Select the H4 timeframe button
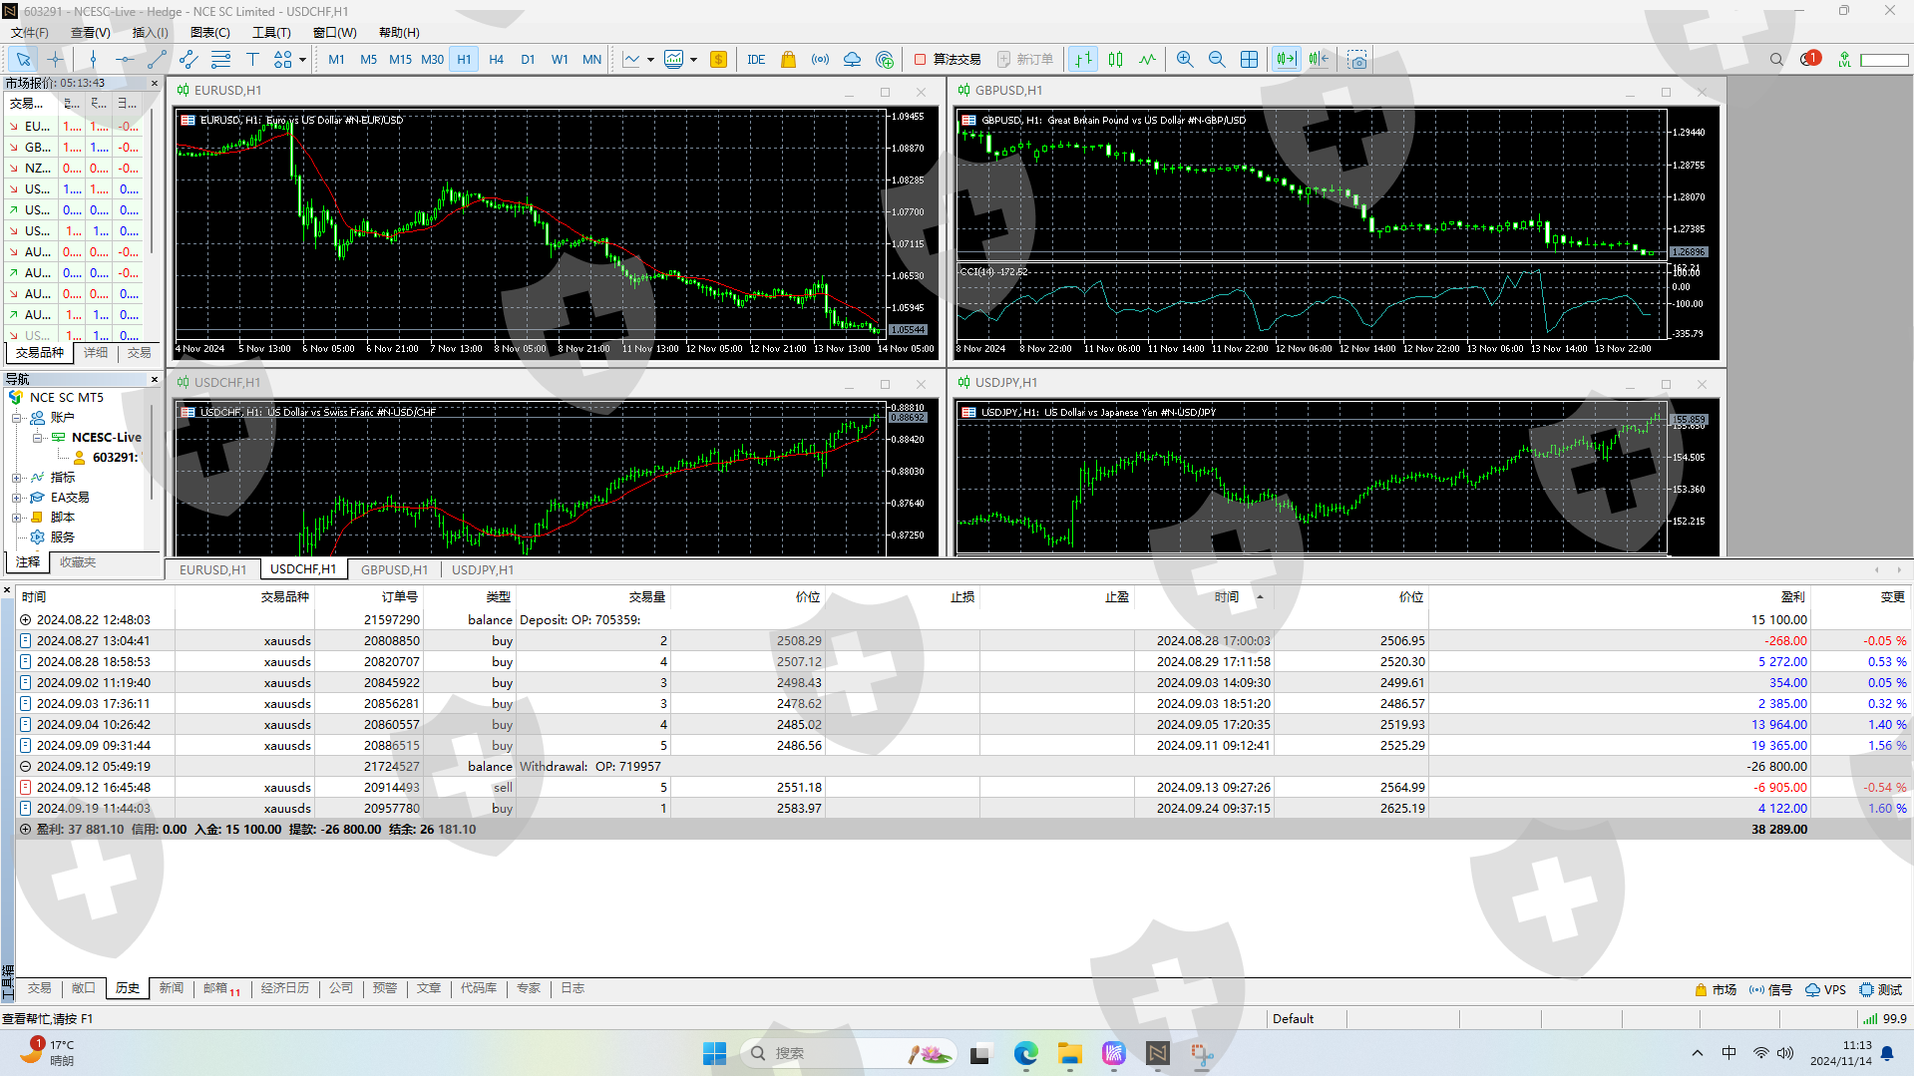1914x1076 pixels. click(x=496, y=60)
